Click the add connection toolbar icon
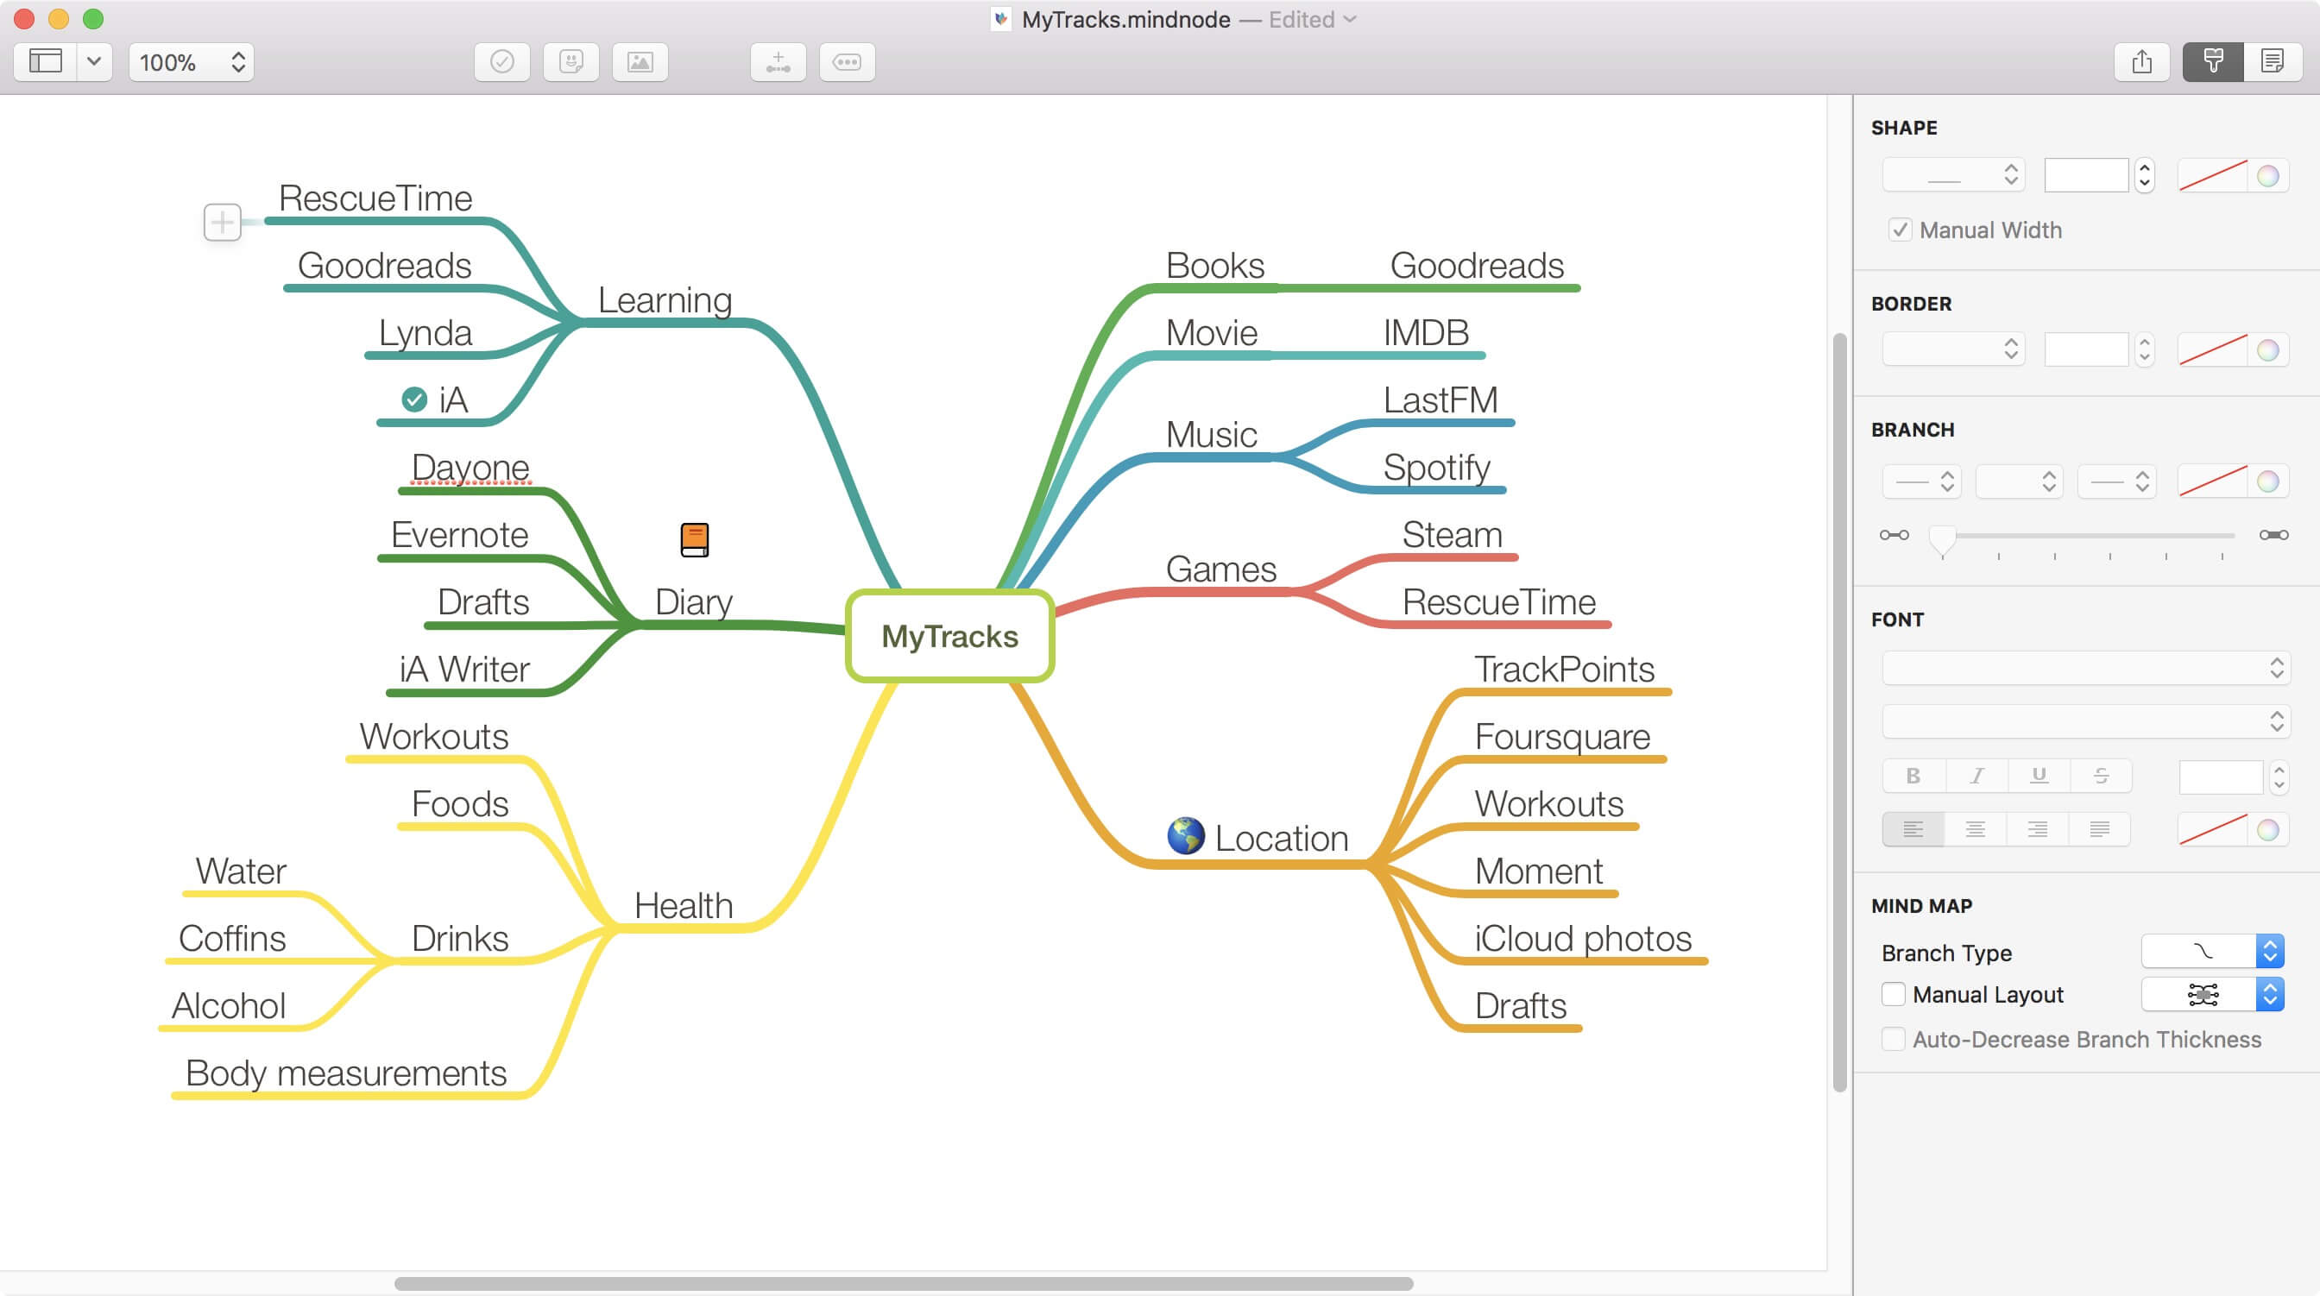 pyautogui.click(x=778, y=62)
